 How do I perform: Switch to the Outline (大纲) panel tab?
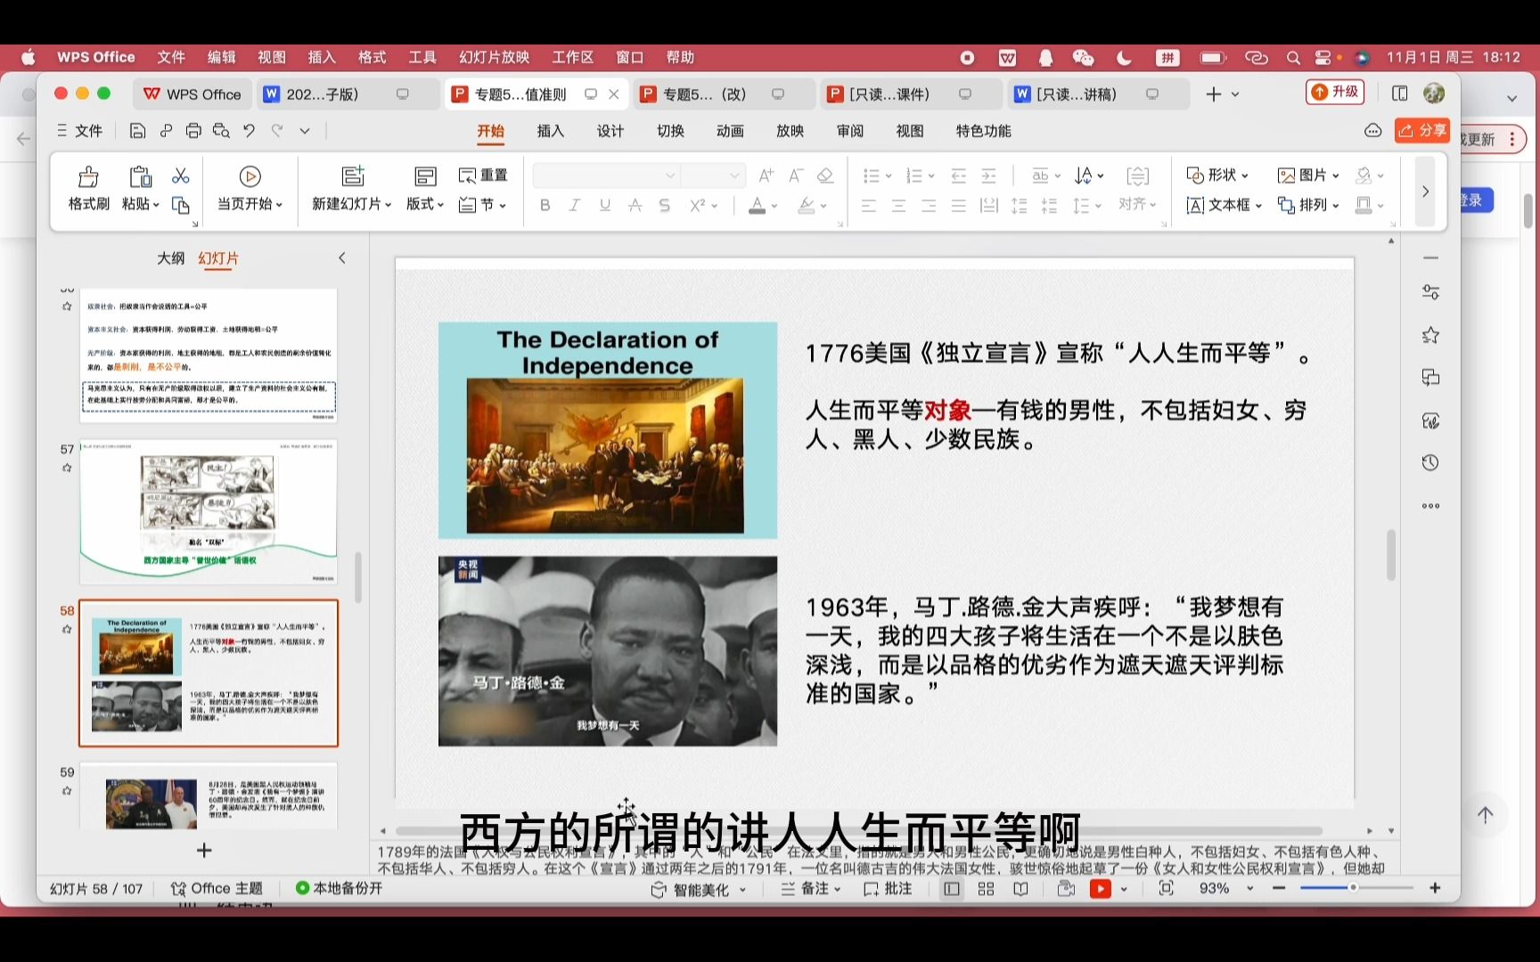point(171,258)
